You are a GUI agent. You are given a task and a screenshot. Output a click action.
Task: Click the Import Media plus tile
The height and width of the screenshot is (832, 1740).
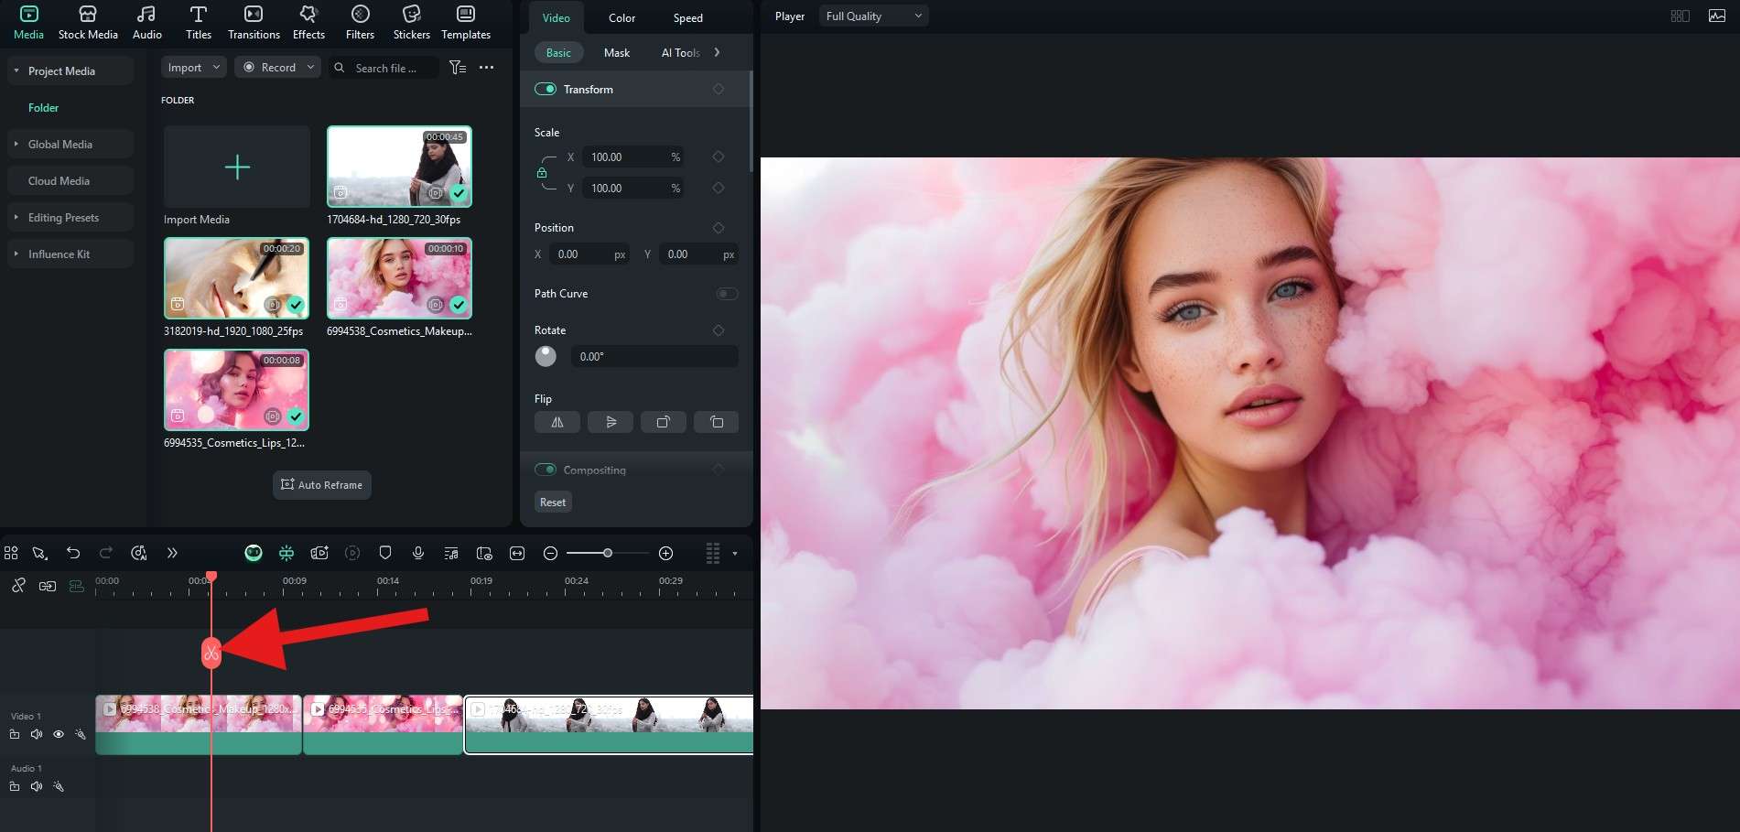point(237,167)
